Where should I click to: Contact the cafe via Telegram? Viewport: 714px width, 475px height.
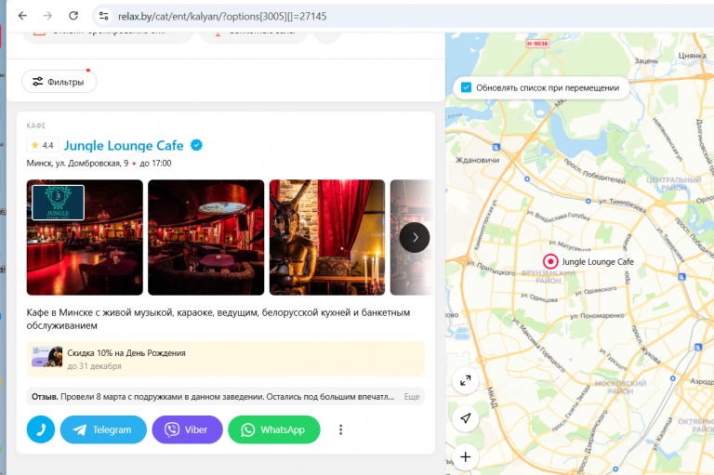tap(103, 429)
